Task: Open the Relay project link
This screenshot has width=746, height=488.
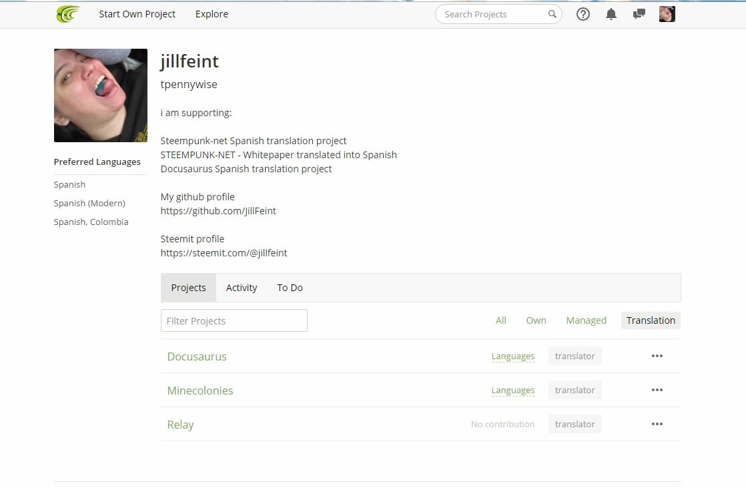Action: (x=180, y=425)
